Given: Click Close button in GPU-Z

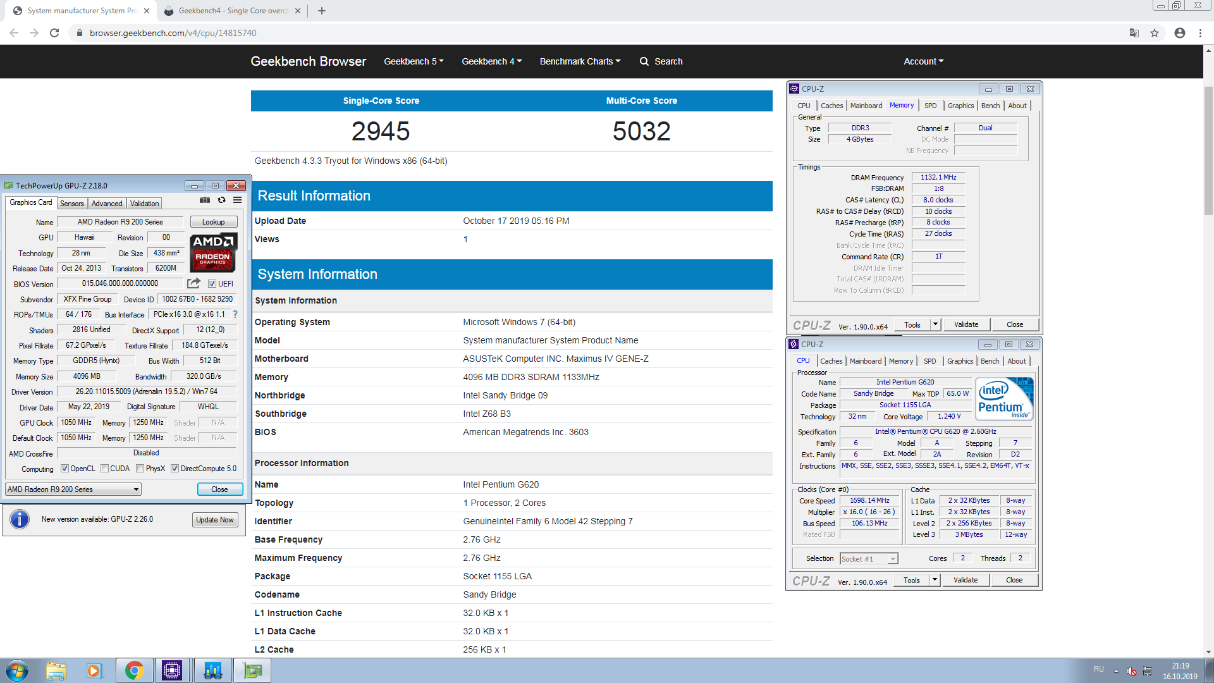Looking at the screenshot, I should click(x=219, y=489).
